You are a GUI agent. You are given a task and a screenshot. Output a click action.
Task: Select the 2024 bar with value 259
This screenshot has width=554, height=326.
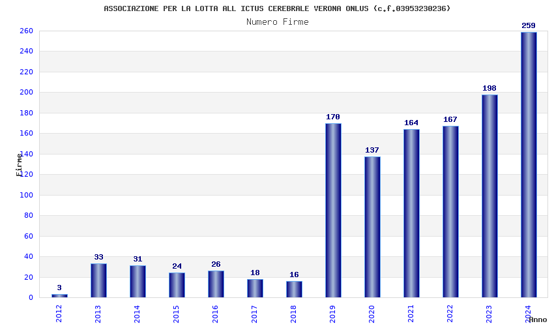pos(529,165)
